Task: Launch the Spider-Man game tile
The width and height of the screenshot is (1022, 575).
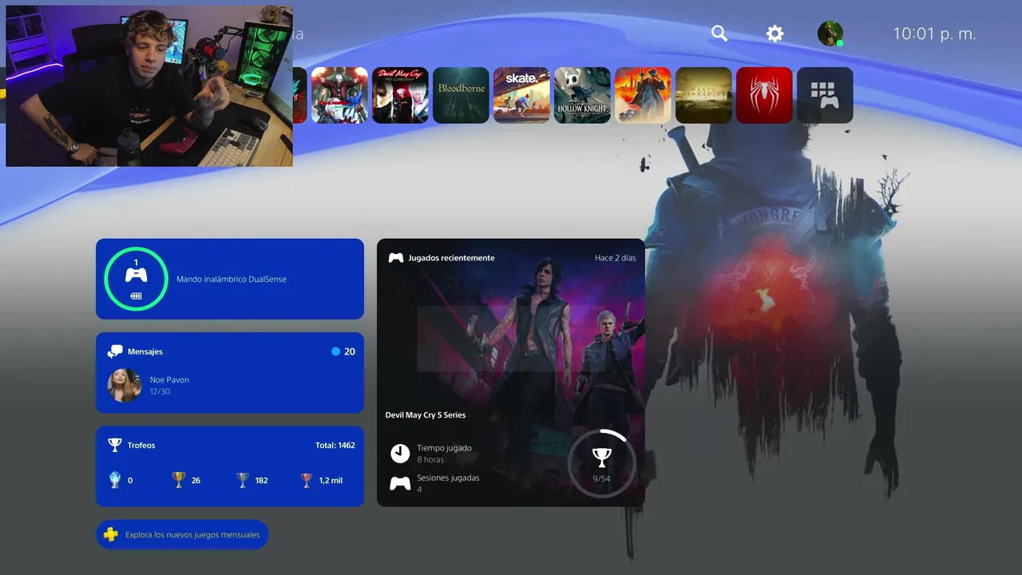Action: [x=764, y=95]
